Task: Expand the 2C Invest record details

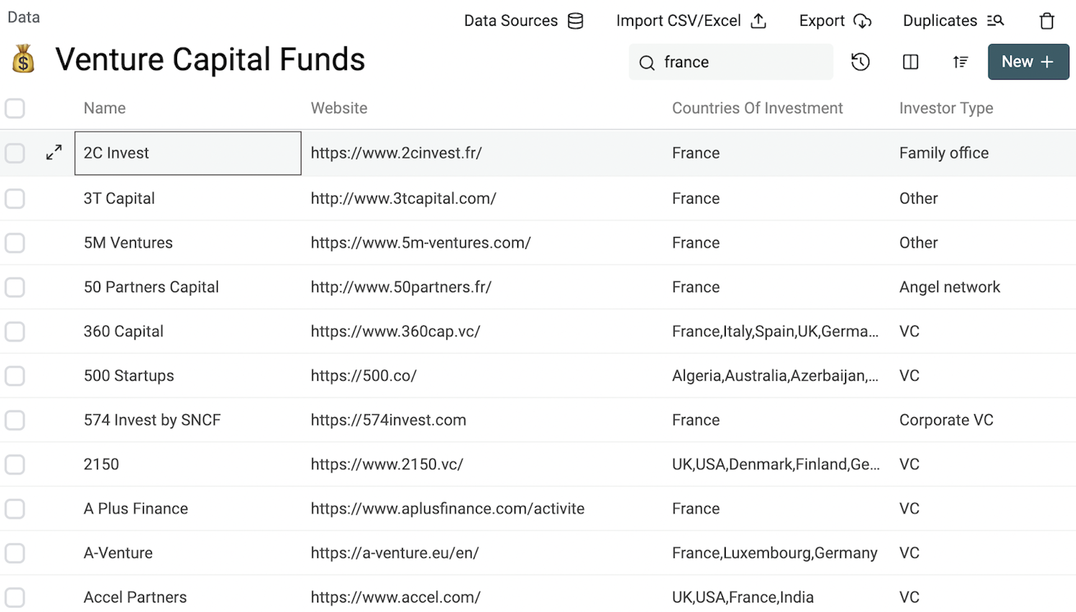Action: pyautogui.click(x=54, y=152)
